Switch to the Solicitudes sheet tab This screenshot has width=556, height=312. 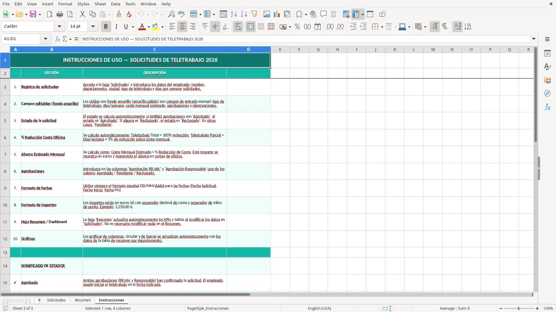coord(56,300)
